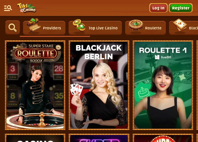The width and height of the screenshot is (198, 142).
Task: Click the roulette wheel category icon
Action: coord(136,25)
